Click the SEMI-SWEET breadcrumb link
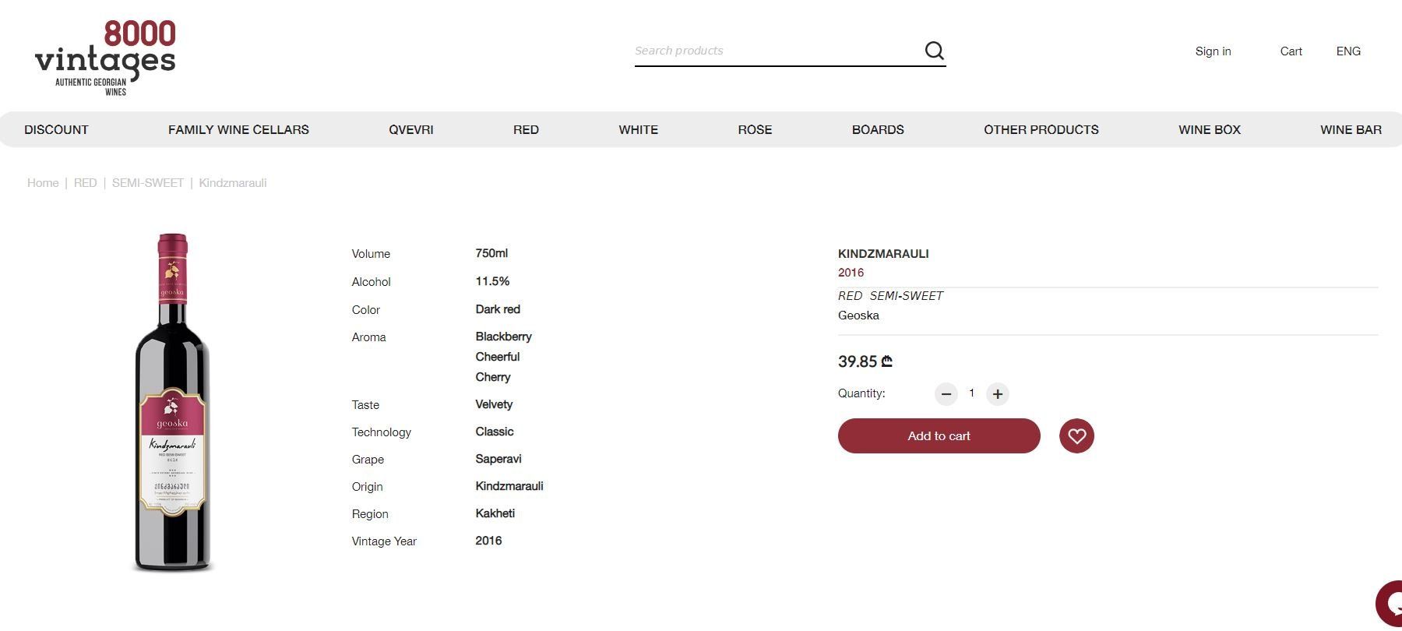 coord(148,183)
